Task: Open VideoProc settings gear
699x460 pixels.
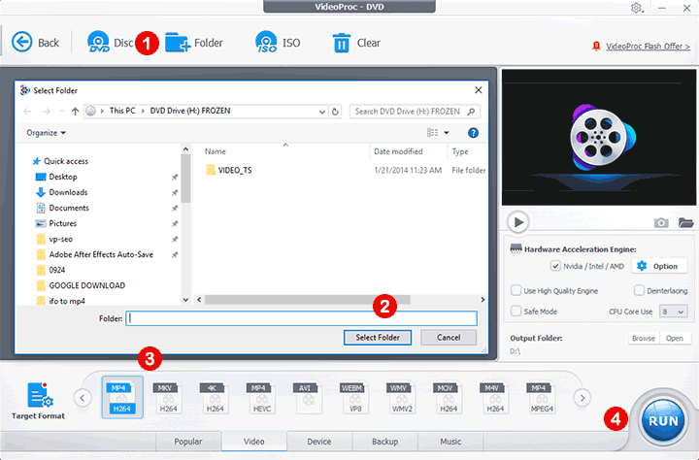Action: pos(636,8)
